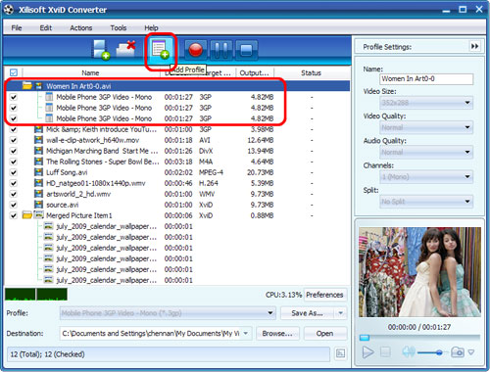Uncheck the Merged Picture Item1 checkbox
This screenshot has width=490, height=372.
pos(14,215)
